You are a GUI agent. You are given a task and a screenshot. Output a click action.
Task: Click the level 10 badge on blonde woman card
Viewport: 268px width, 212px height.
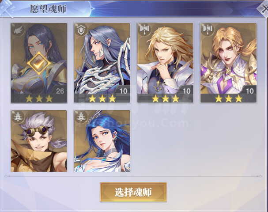click(x=250, y=91)
